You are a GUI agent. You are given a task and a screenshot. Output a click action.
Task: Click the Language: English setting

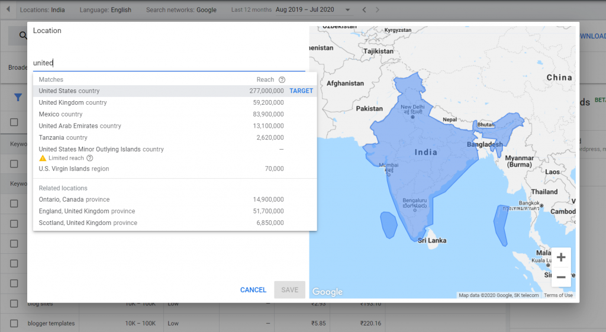point(105,9)
